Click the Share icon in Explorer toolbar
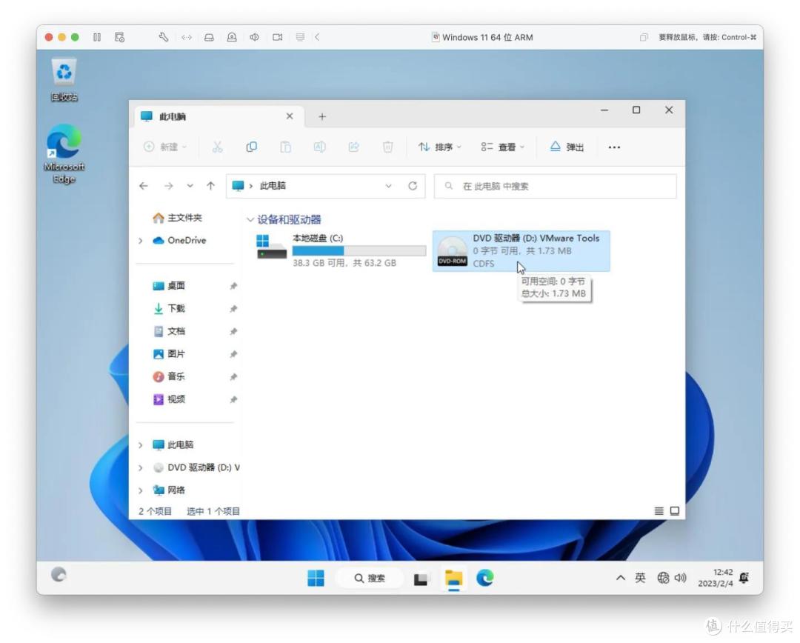Image resolution: width=800 pixels, height=643 pixels. click(x=353, y=147)
